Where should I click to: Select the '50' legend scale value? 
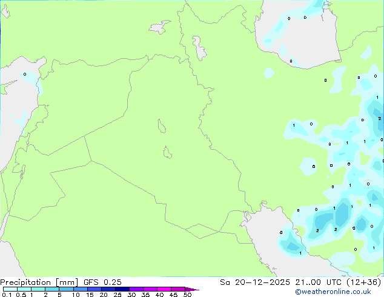tap(187, 295)
